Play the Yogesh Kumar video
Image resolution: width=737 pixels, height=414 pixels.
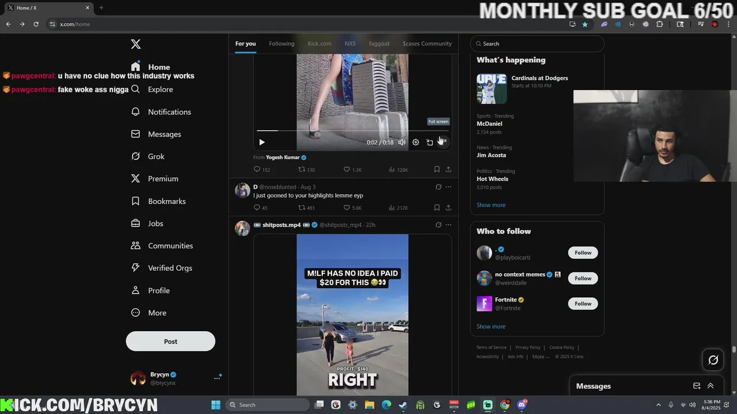261,142
